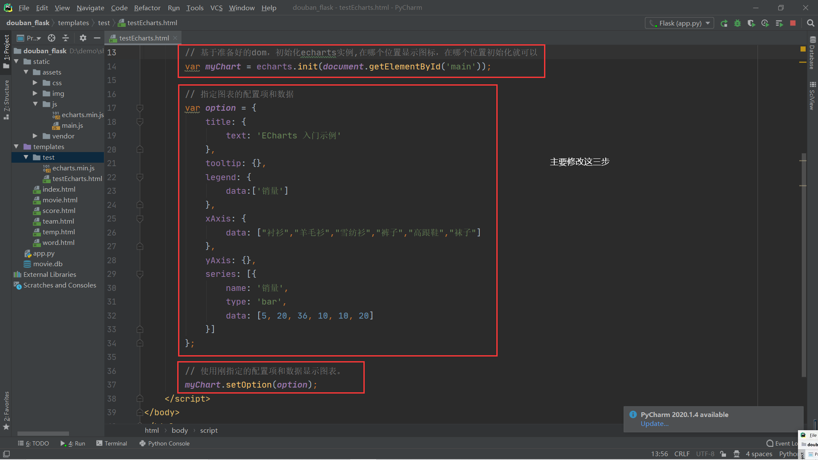The height and width of the screenshot is (460, 818).
Task: Run with Coverage shield icon
Action: click(751, 23)
